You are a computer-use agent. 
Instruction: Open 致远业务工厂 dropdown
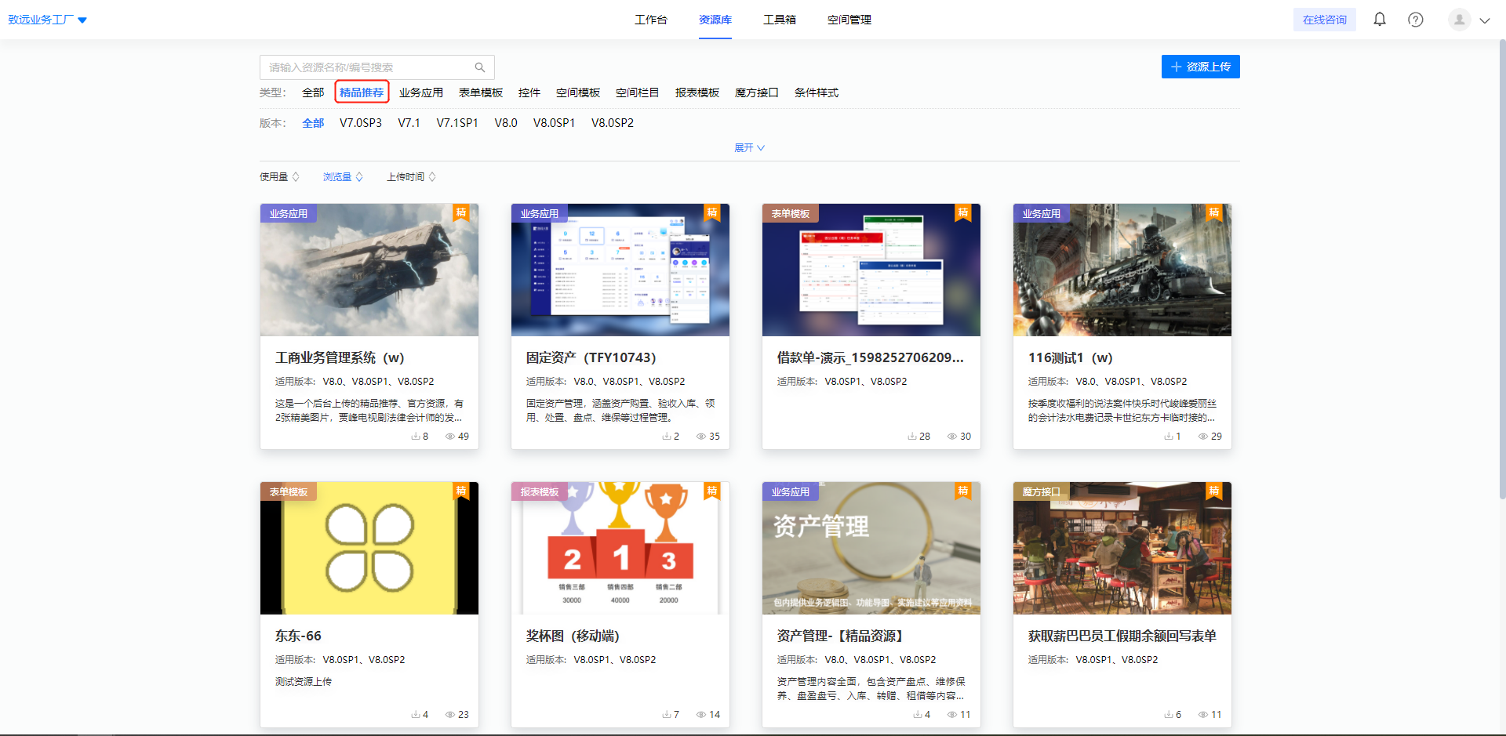click(48, 20)
